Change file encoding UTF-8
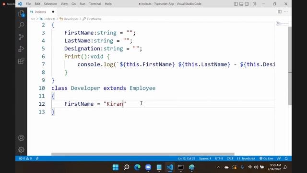Screen dimensions: 307x173 (x=219, y=159)
